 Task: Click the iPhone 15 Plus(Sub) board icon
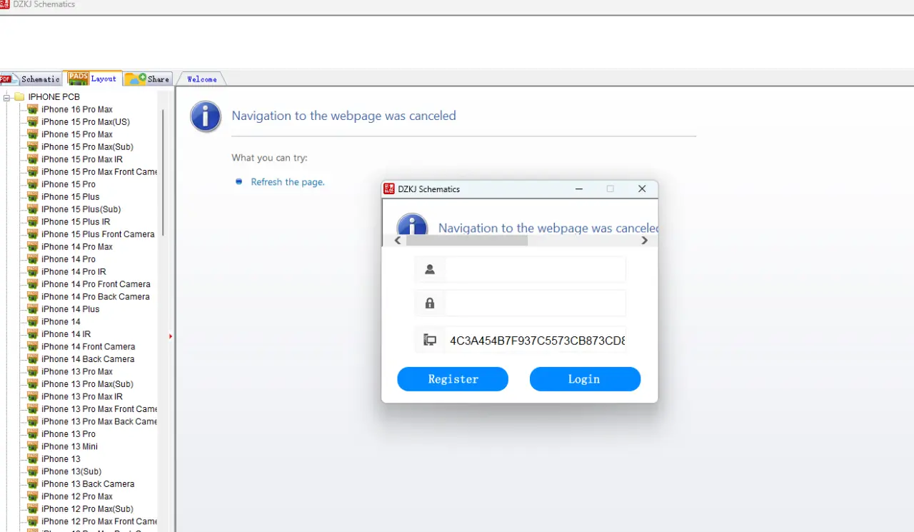click(32, 209)
